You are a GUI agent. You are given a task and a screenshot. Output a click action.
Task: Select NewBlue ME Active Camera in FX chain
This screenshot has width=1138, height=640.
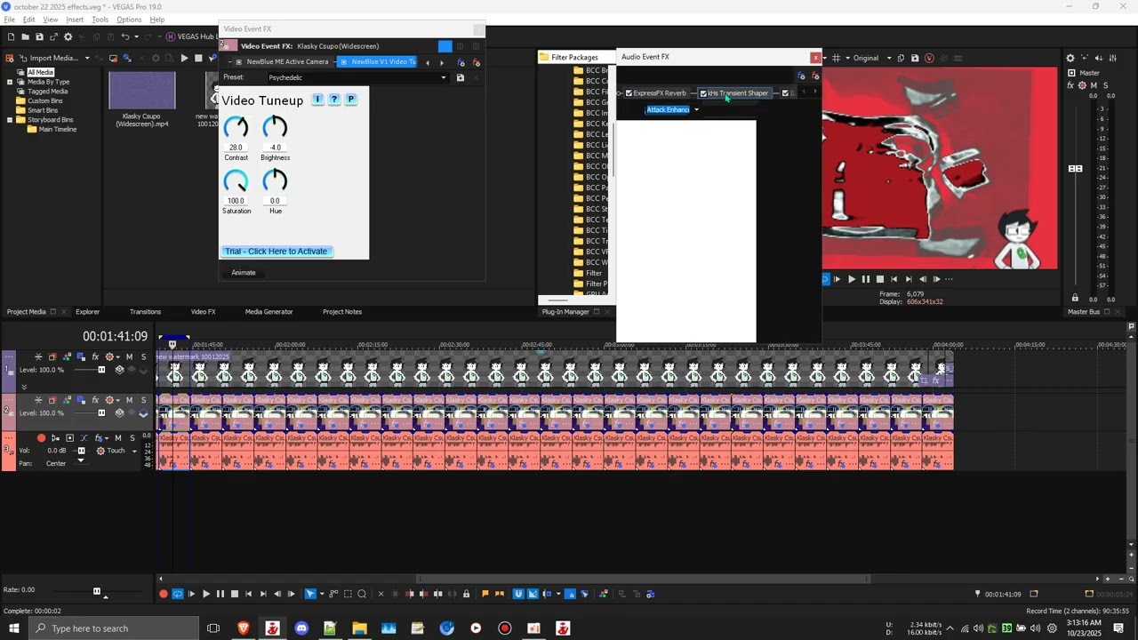pyautogui.click(x=287, y=62)
